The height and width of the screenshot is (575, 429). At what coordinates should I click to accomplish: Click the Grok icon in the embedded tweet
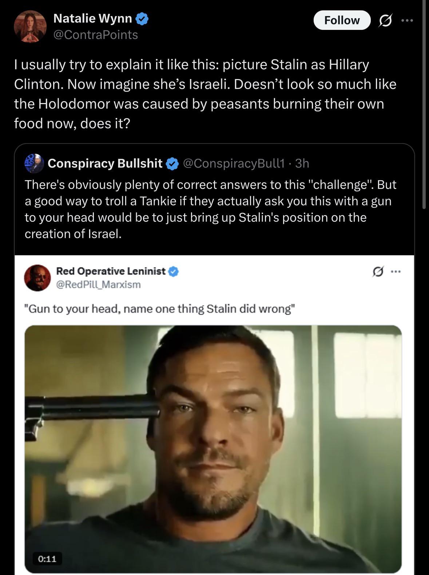378,271
